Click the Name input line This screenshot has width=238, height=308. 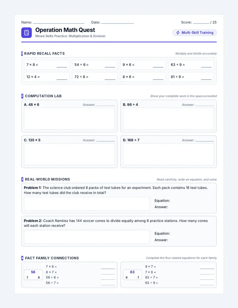click(x=59, y=23)
